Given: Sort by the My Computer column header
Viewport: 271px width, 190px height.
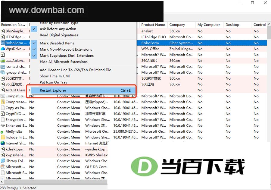Looking at the screenshot, I should tap(210, 25).
